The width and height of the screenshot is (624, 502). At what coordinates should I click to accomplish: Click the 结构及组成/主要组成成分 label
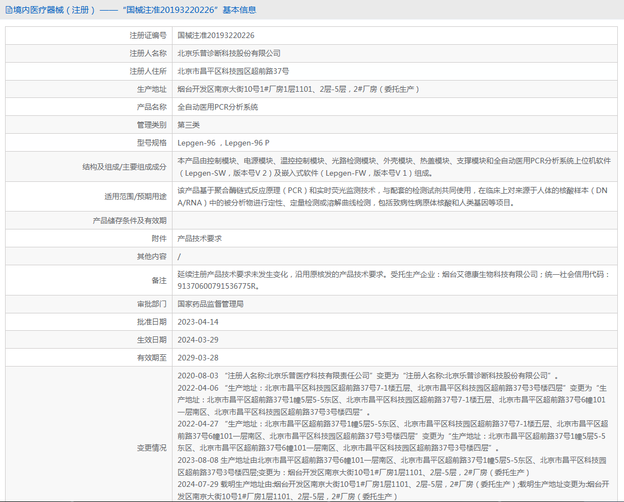[x=124, y=167]
